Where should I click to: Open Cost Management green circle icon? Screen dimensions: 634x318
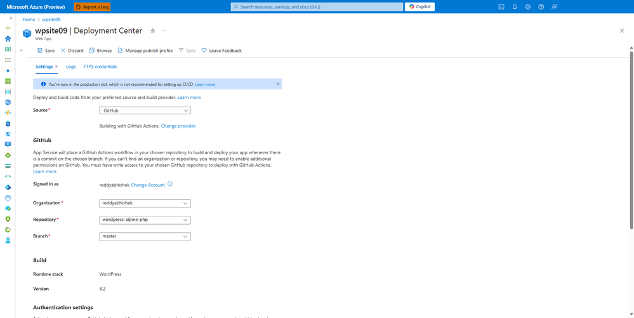(x=8, y=229)
